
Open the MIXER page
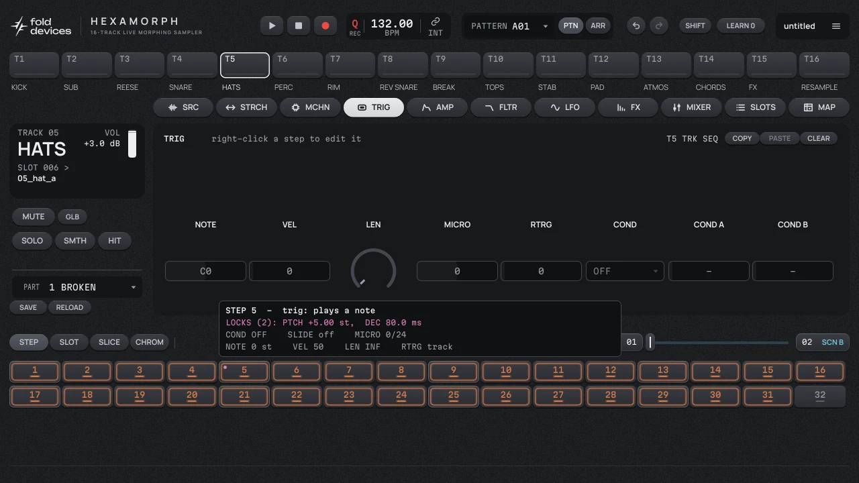coord(691,107)
